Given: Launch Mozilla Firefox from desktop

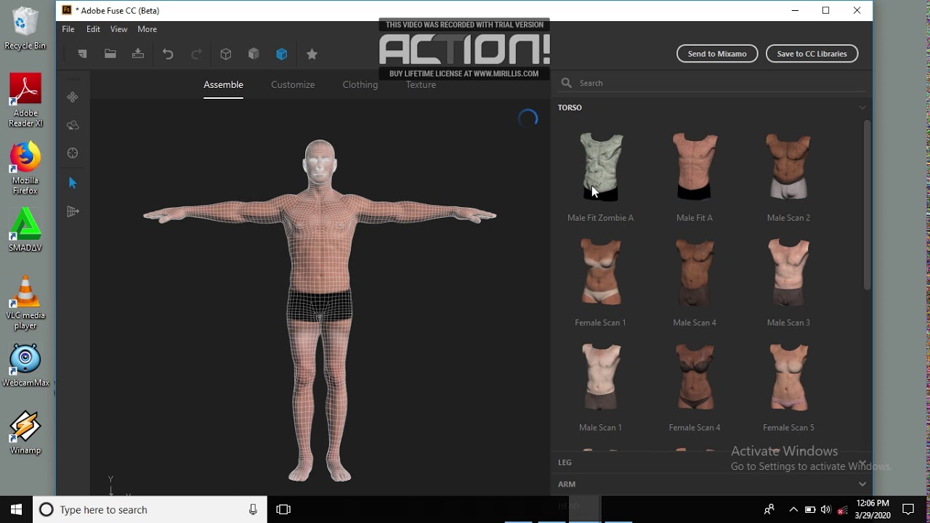Looking at the screenshot, I should coord(25,169).
